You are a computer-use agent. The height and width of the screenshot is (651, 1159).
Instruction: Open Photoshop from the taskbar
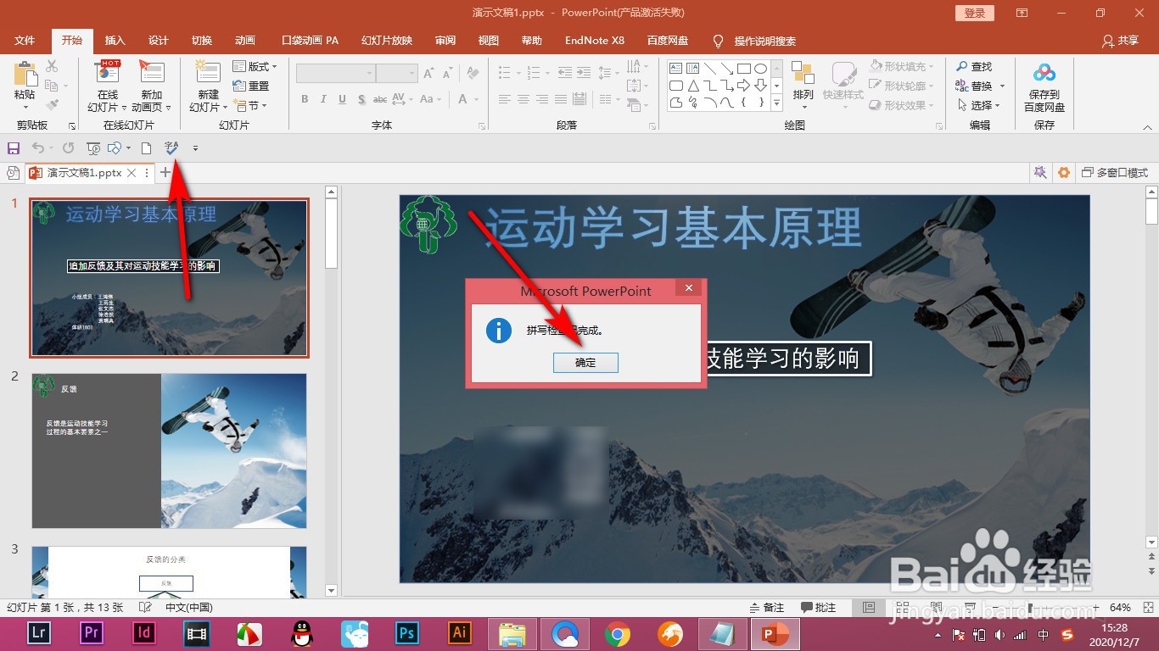coord(407,633)
